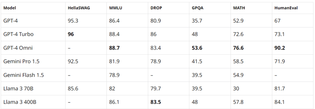This screenshot has width=315, height=109.
Task: Select the GPT-4 row label
Action: click(10, 20)
